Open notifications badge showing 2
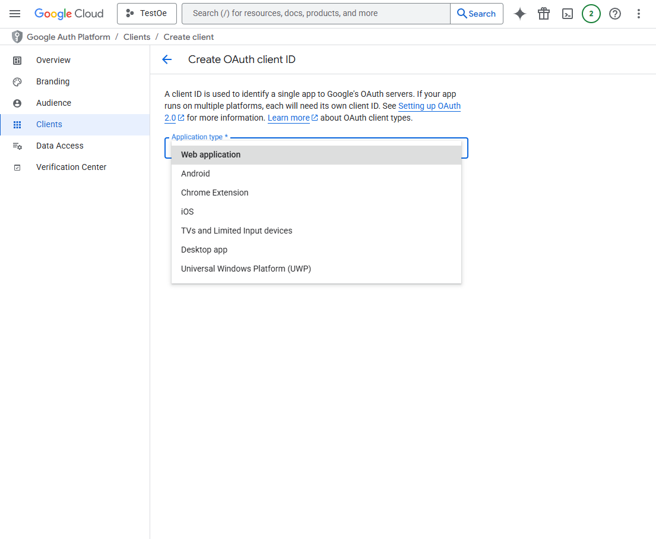 [591, 14]
